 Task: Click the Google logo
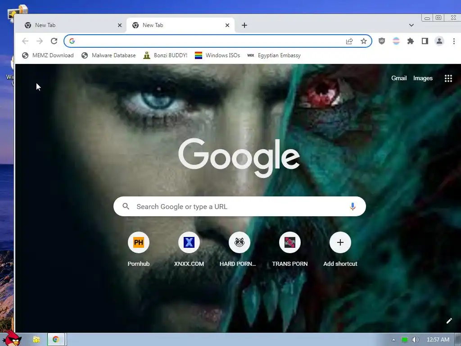point(239,158)
